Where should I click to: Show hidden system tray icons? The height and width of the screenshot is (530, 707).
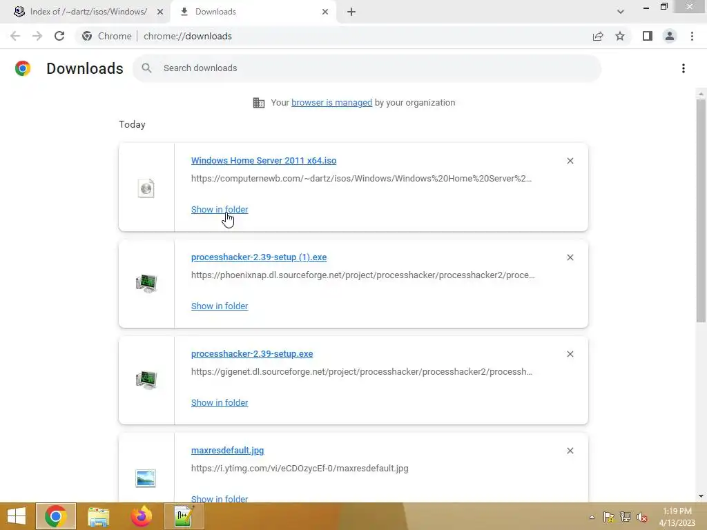[x=592, y=517]
